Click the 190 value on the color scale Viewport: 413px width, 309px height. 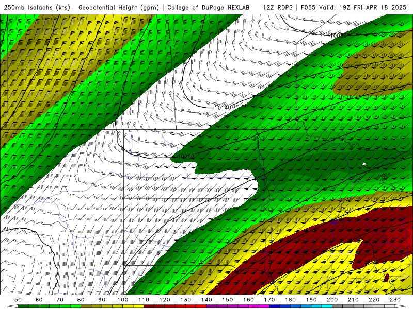311,300
